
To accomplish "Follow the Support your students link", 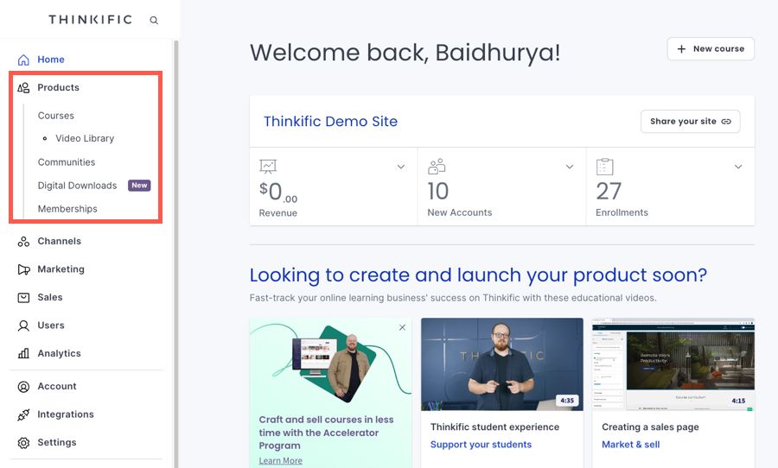I will point(481,445).
